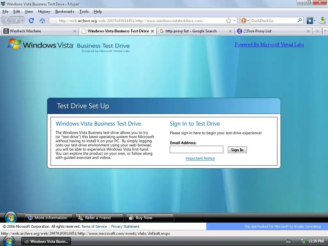
Task: Click the Vista orb in the page footer bar
Action: (11, 217)
